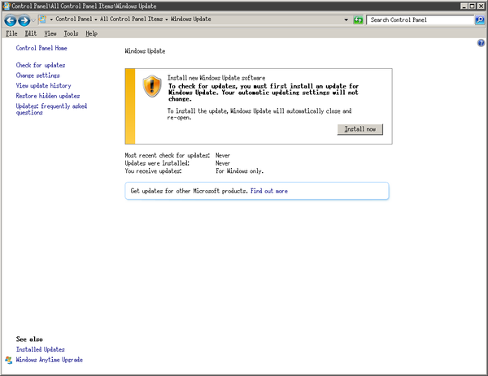Minimize the Windows Update window
Image resolution: width=488 pixels, height=376 pixels.
pos(464,6)
